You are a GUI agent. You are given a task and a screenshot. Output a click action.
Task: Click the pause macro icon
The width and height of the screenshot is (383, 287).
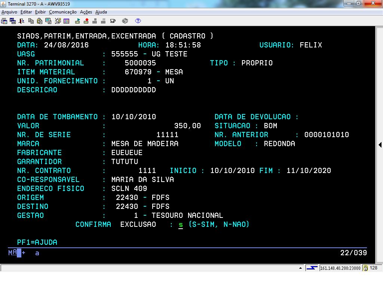pyautogui.click(x=103, y=21)
